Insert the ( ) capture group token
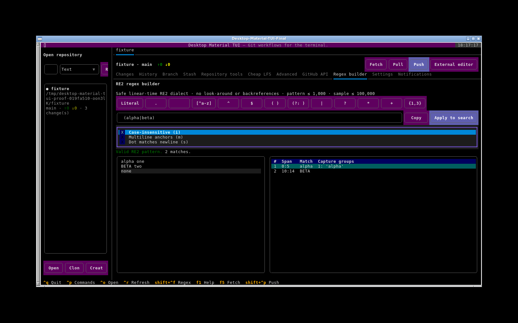 tap(275, 103)
